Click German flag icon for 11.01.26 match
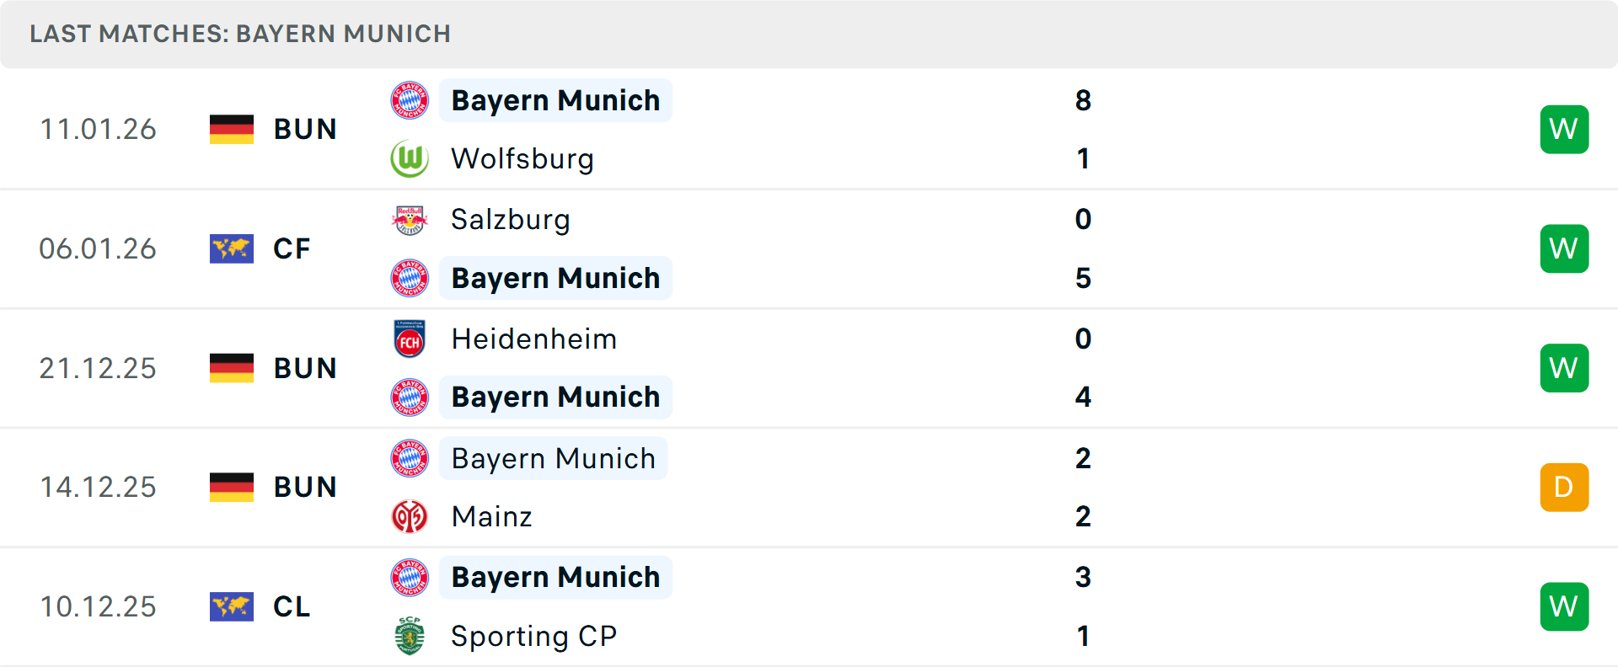Screen dimensions: 1618x667 pyautogui.click(x=232, y=129)
